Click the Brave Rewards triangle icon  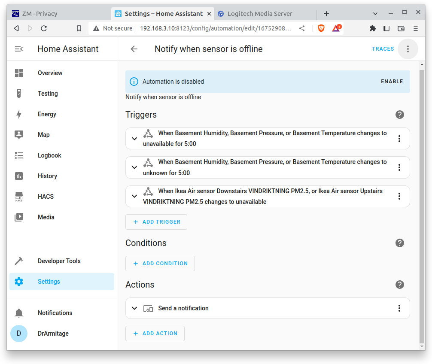click(337, 28)
